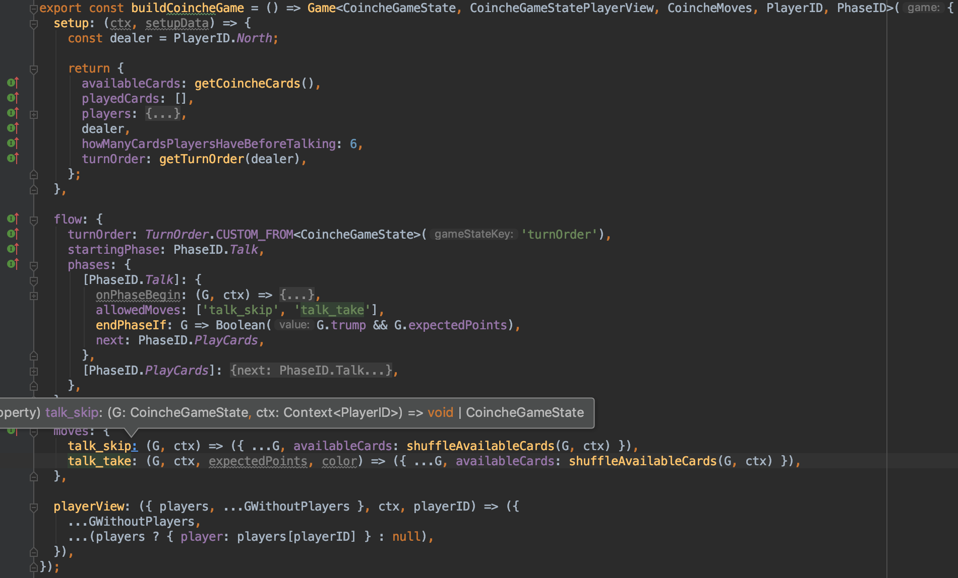
Task: Click the gutter icon beside flow line
Action: (13, 219)
